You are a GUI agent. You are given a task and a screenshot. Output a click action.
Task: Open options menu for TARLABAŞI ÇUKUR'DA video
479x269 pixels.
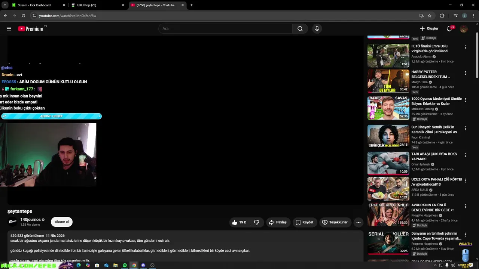pyautogui.click(x=465, y=155)
